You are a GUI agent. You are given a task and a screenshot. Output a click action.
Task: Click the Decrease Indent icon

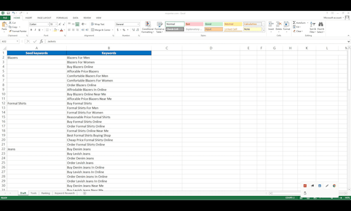coord(83,30)
